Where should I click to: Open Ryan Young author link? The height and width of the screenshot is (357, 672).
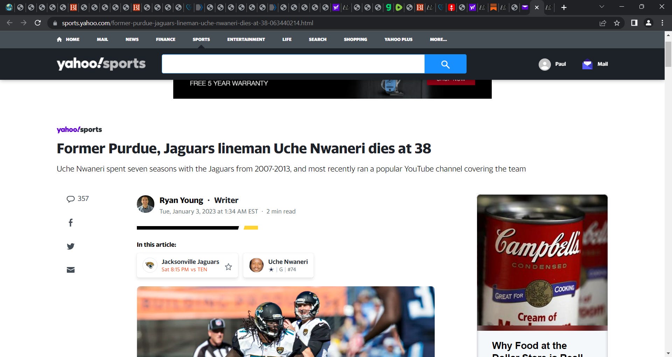click(x=181, y=200)
